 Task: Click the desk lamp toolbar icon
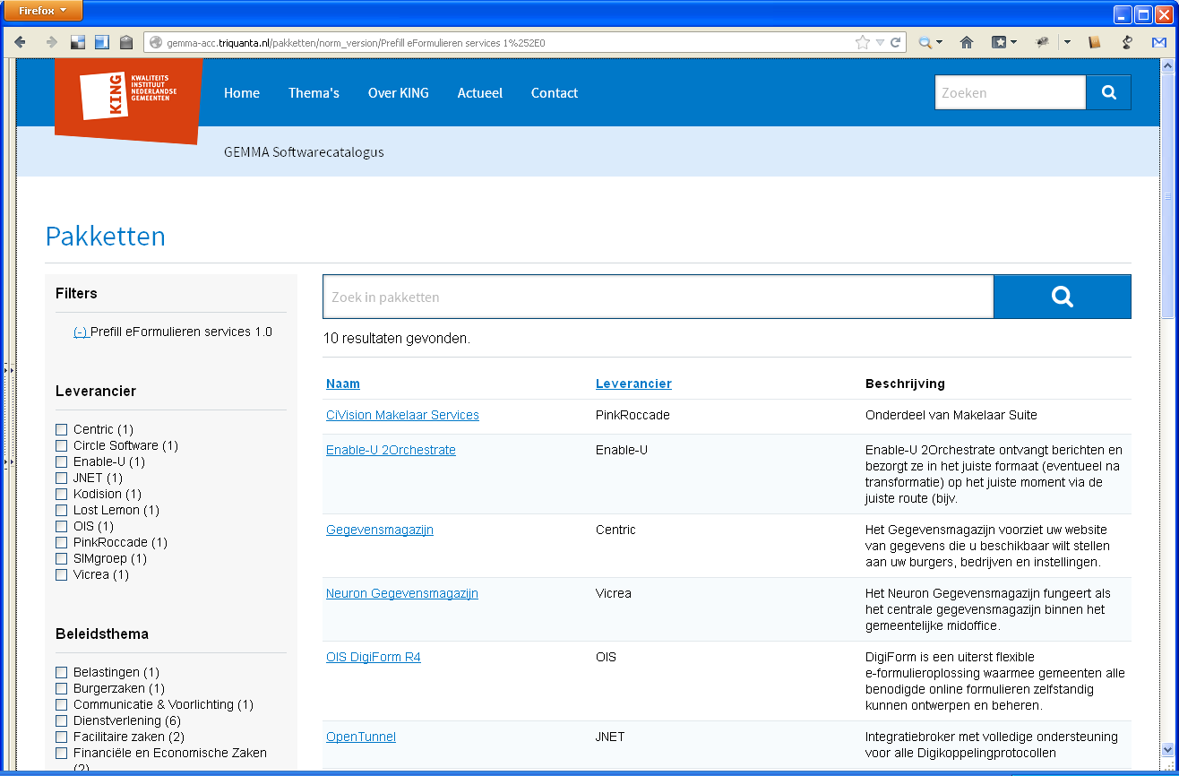tap(1127, 42)
